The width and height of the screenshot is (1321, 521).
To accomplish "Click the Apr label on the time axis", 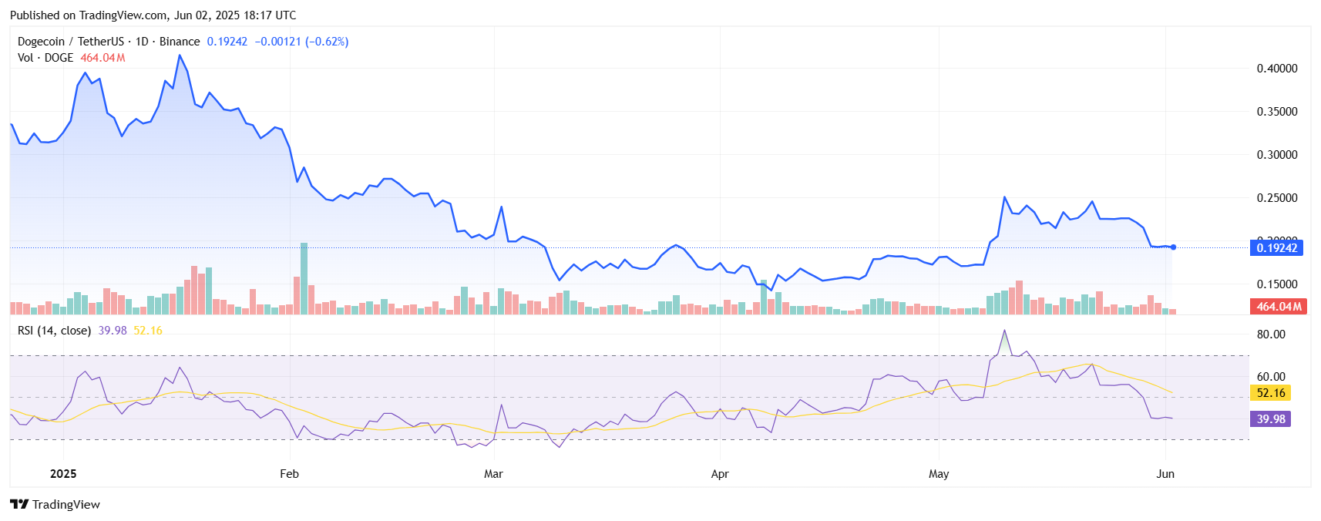I will coord(719,474).
